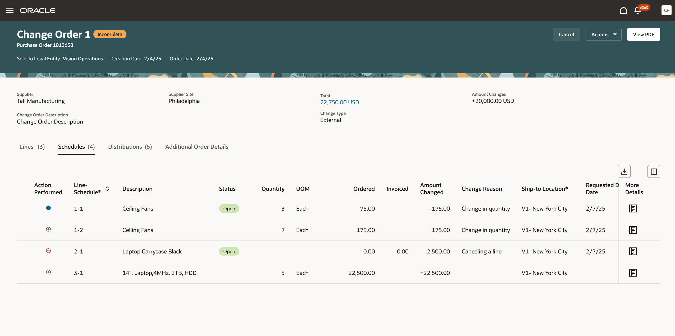Open More Details for schedule 1-1

click(632, 208)
